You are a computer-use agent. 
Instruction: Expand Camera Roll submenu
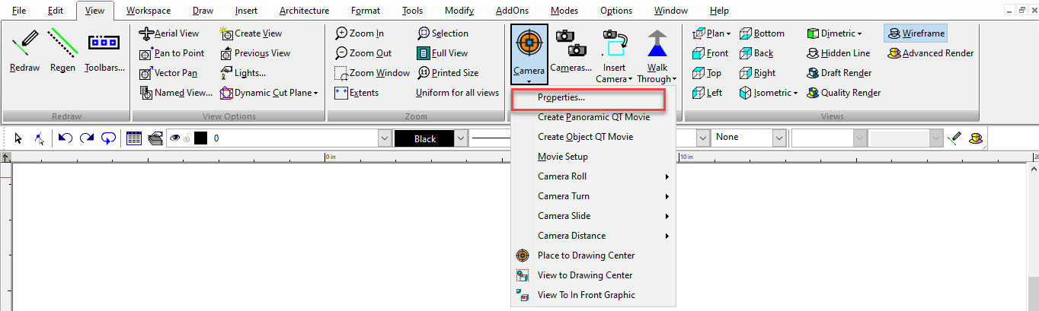[593, 176]
